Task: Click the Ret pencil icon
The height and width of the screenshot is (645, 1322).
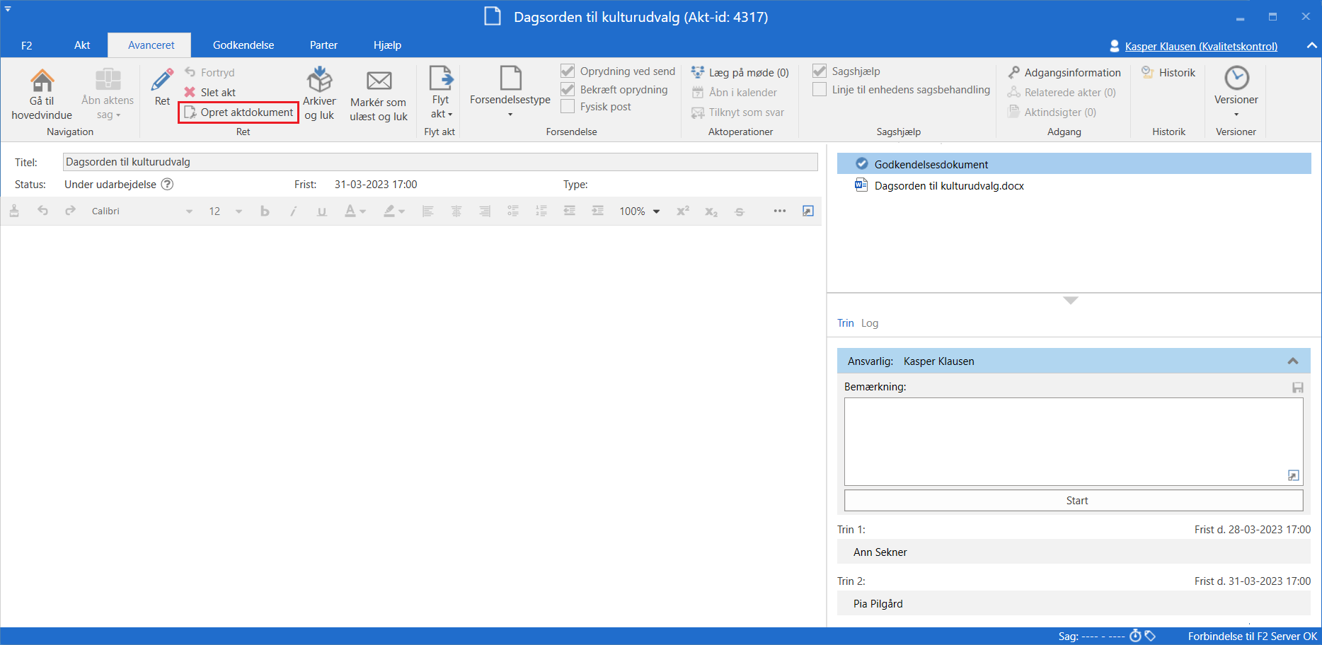Action: [162, 81]
